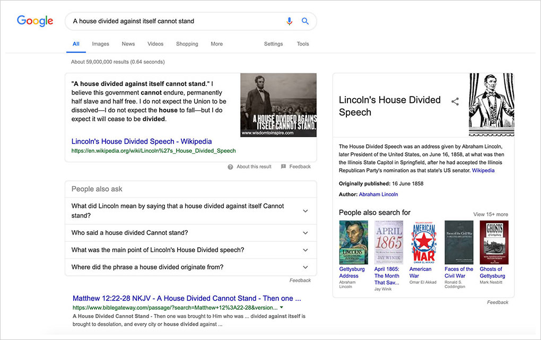Click the Wikipedia link in the knowledge panel description
Viewport: 541px width, 340px height.
coord(483,170)
